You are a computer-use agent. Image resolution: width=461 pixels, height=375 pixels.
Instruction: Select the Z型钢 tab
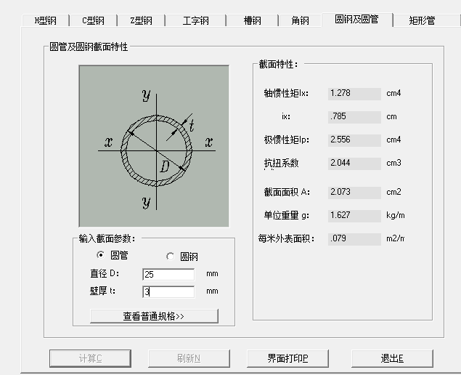point(141,20)
